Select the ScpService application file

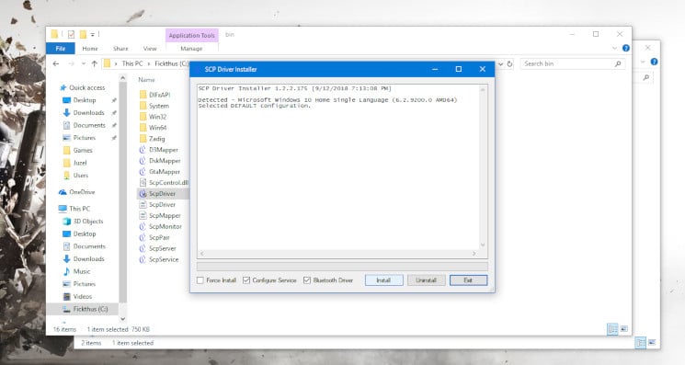(164, 259)
